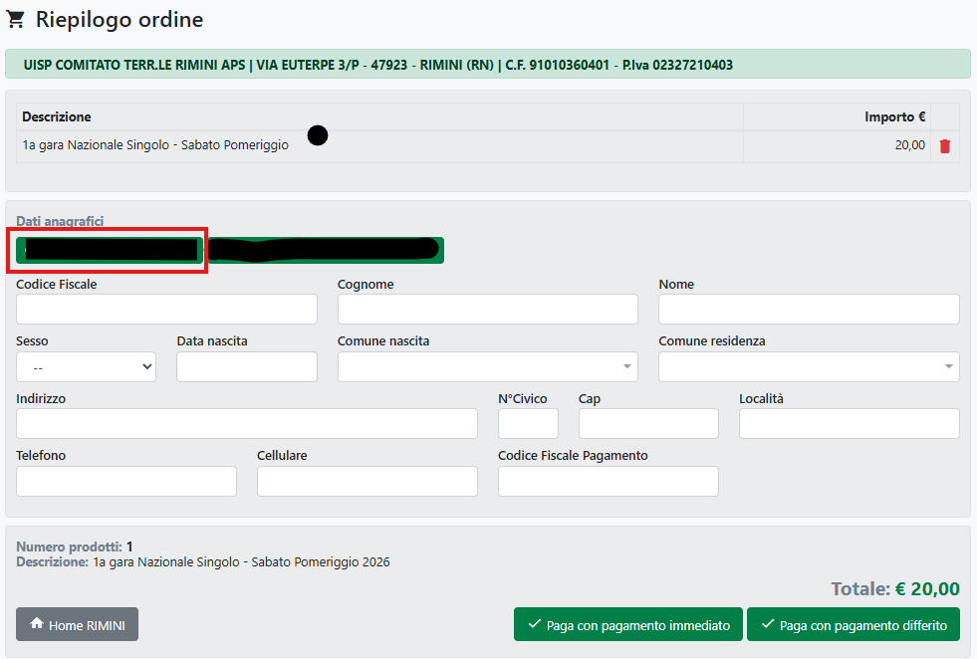Click into the Cognome input field
The width and height of the screenshot is (977, 659).
[x=487, y=310]
